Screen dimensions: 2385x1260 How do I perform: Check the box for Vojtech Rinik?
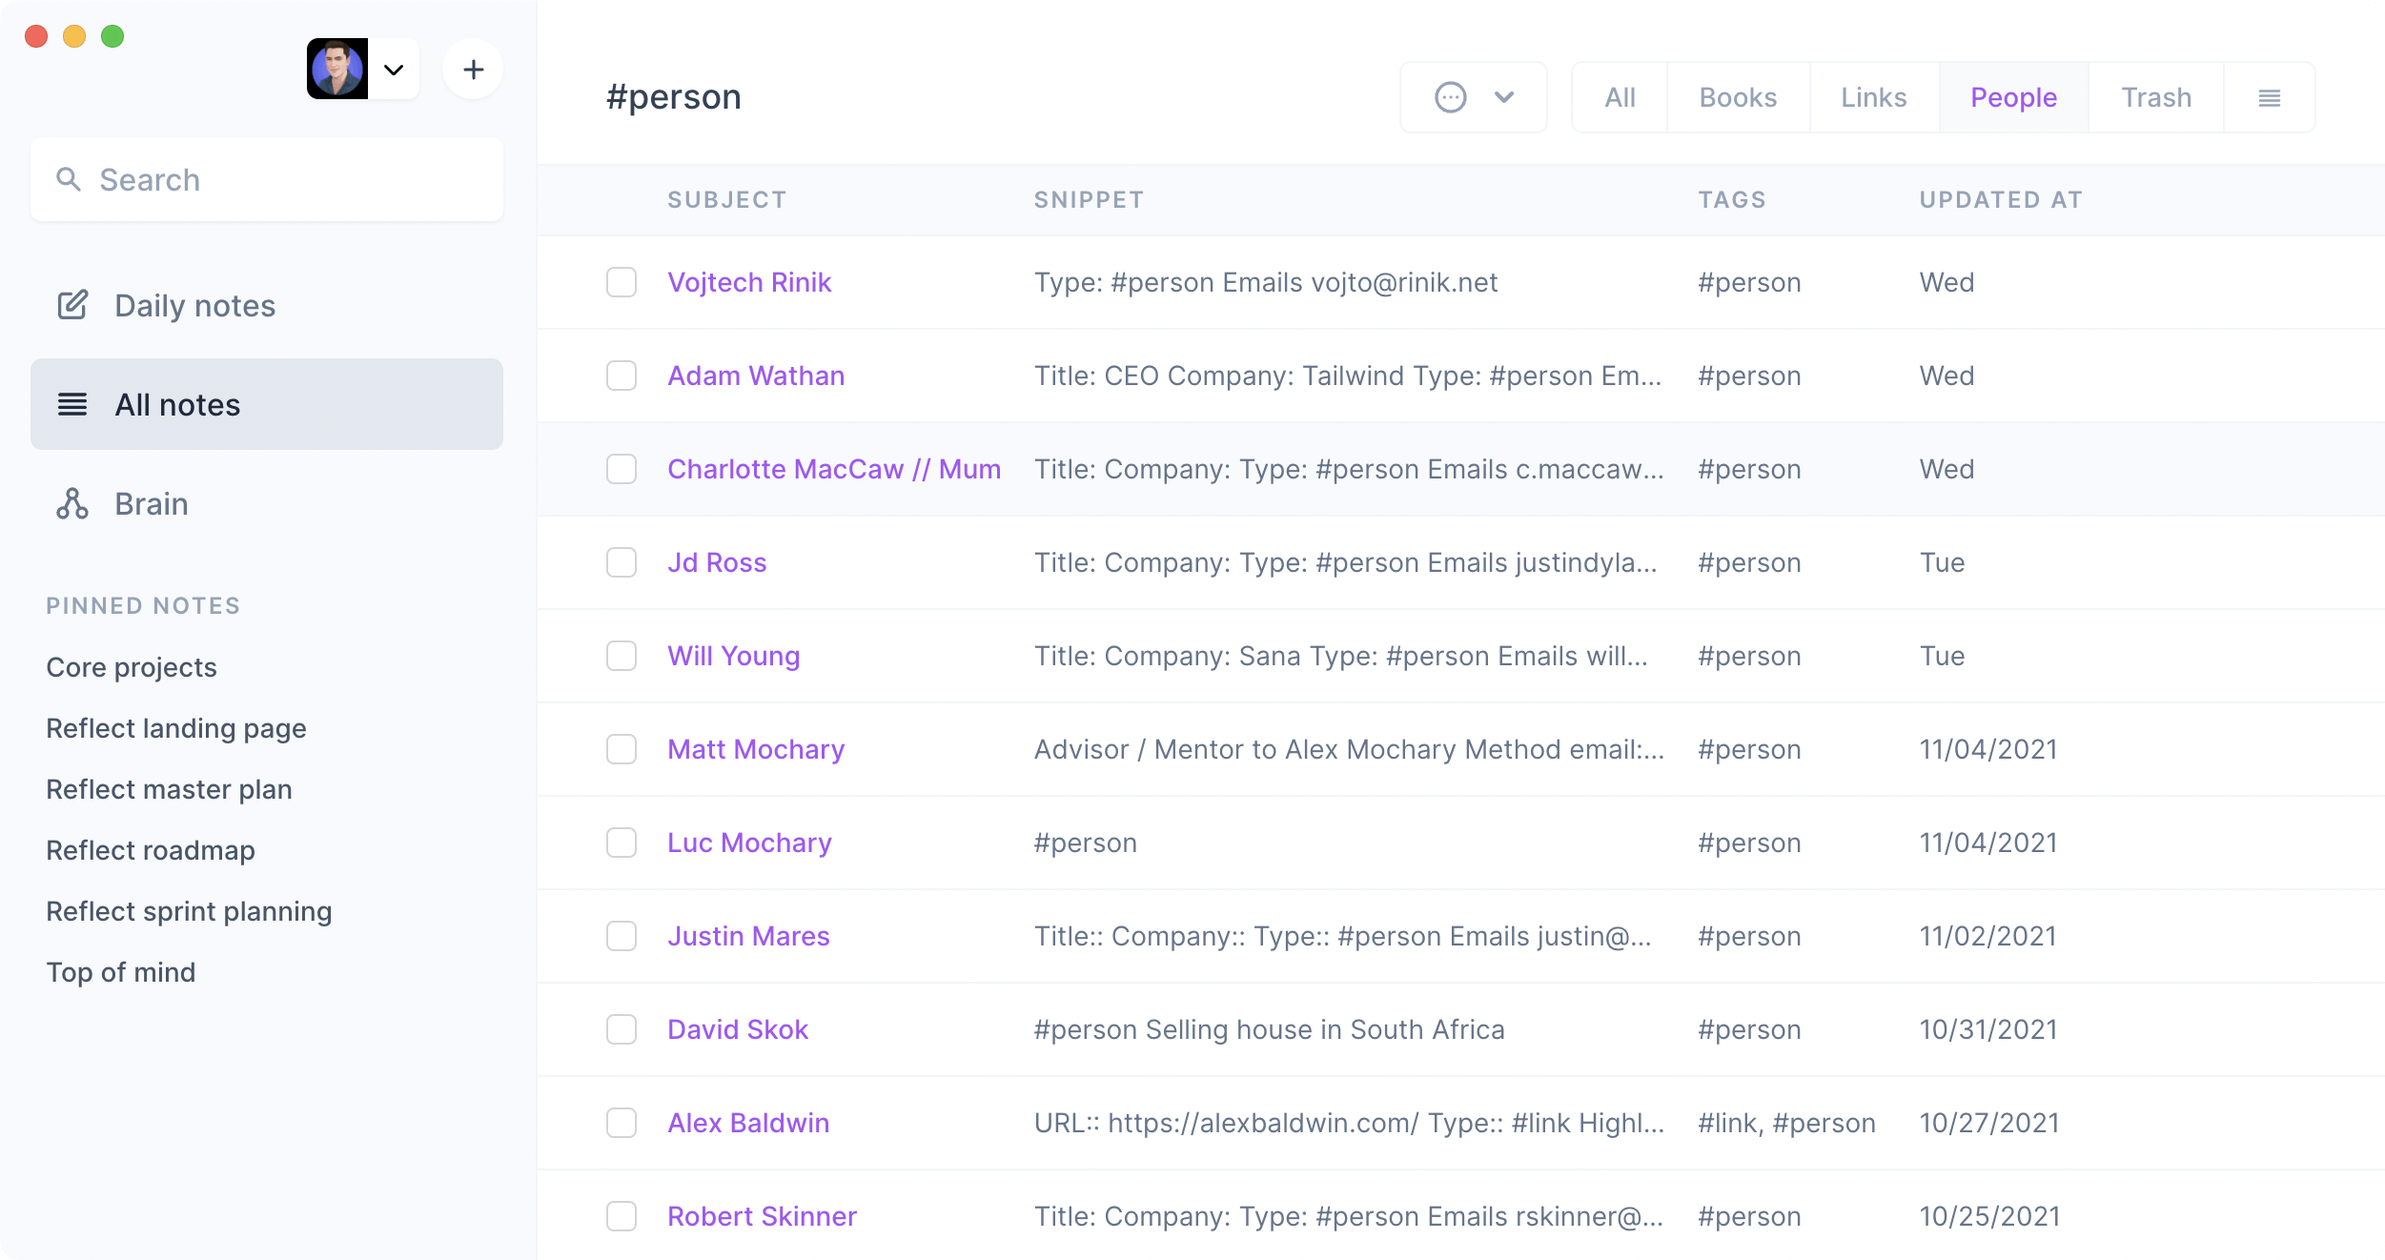tap(622, 282)
